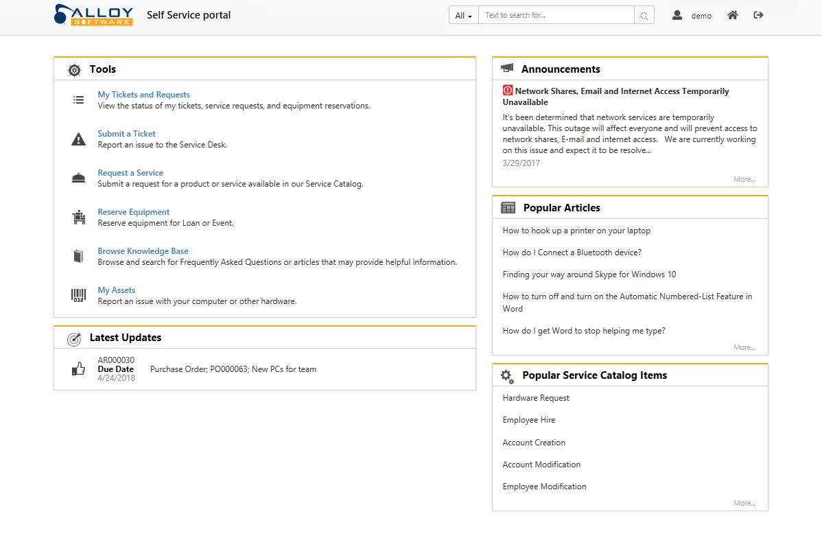Viewport: 822px width, 549px height.
Task: Click the list icon beside My Tickets
Action: click(x=78, y=100)
